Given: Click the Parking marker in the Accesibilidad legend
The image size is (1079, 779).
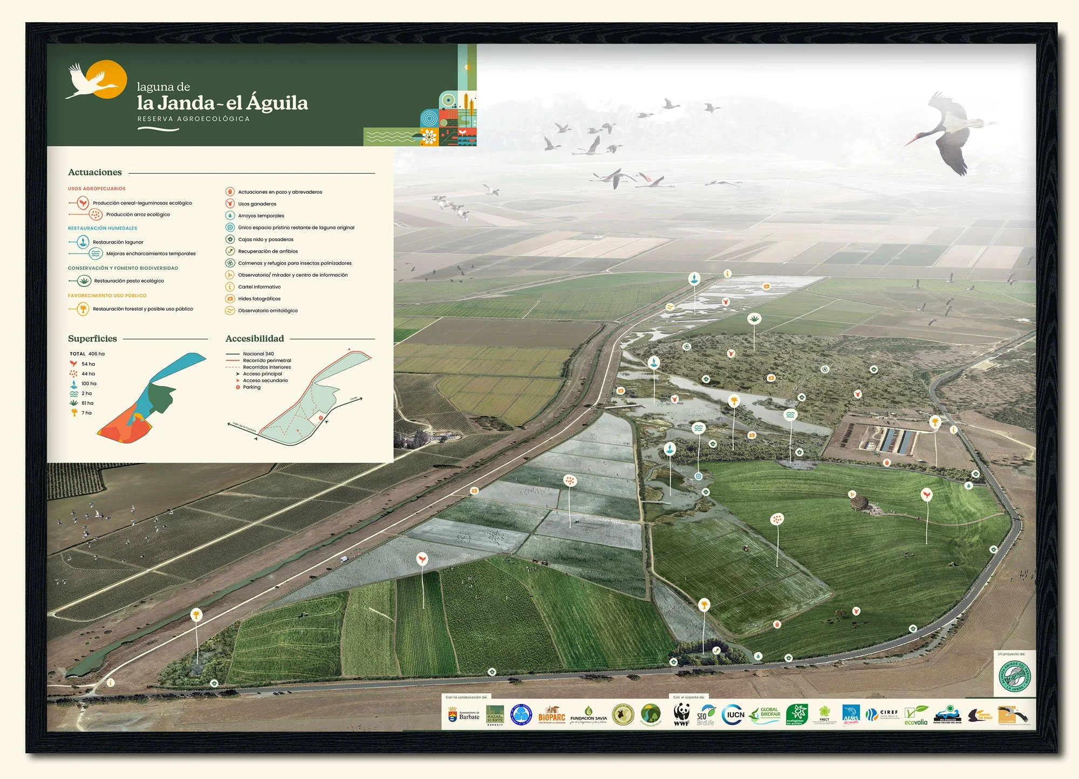Looking at the screenshot, I should click(x=238, y=387).
